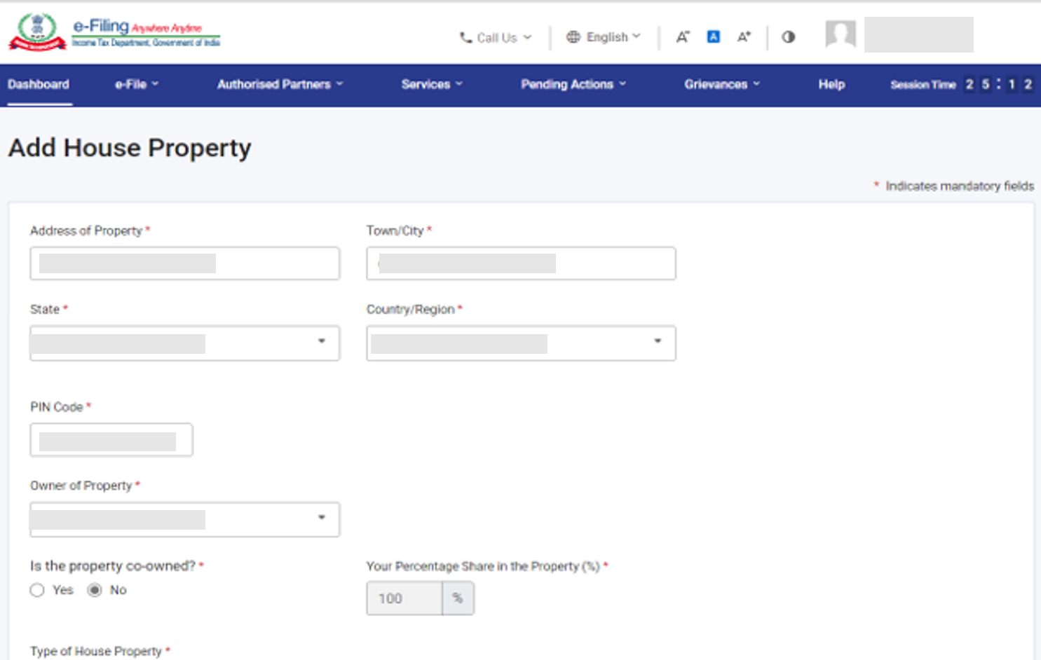Open the English language selector
Image resolution: width=1041 pixels, height=660 pixels.
(606, 37)
